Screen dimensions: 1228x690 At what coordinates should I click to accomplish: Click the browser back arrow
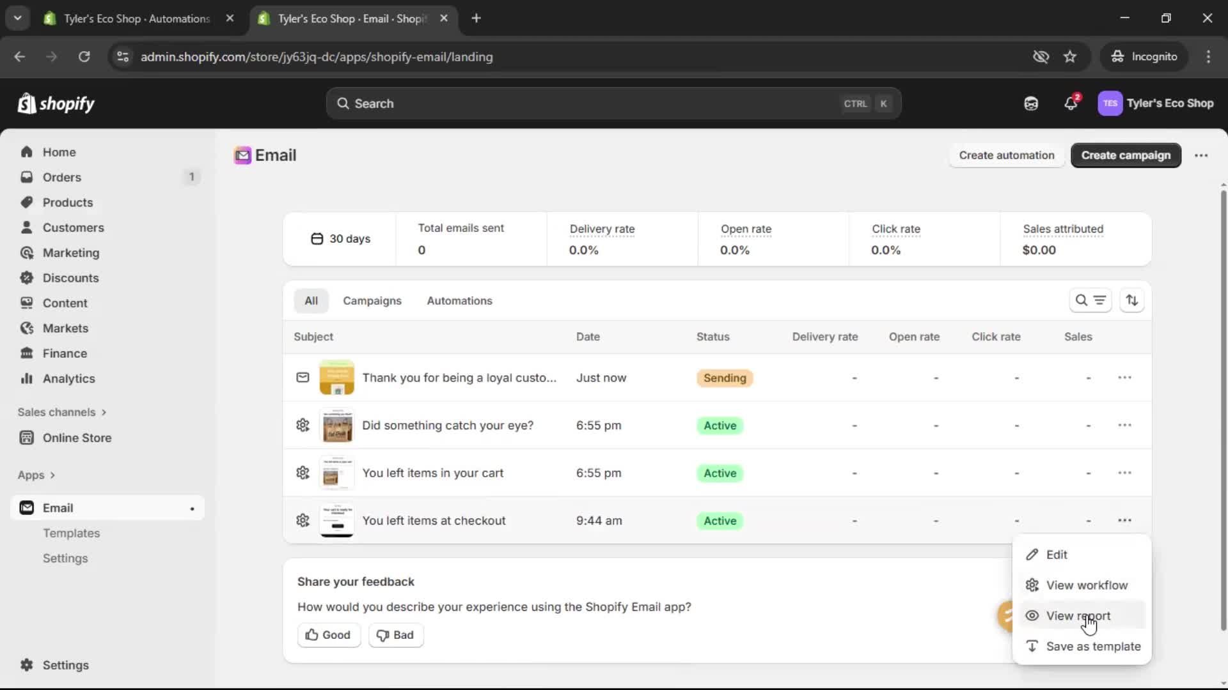click(20, 57)
